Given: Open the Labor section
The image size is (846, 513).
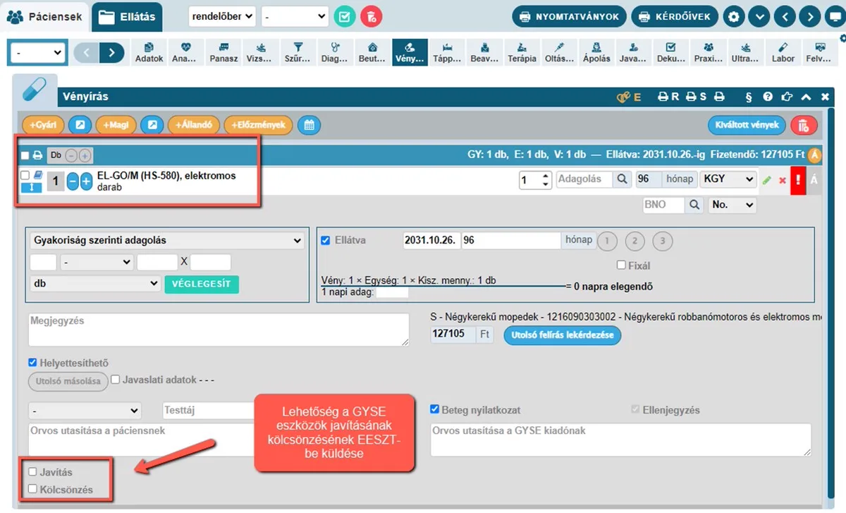Looking at the screenshot, I should [783, 52].
